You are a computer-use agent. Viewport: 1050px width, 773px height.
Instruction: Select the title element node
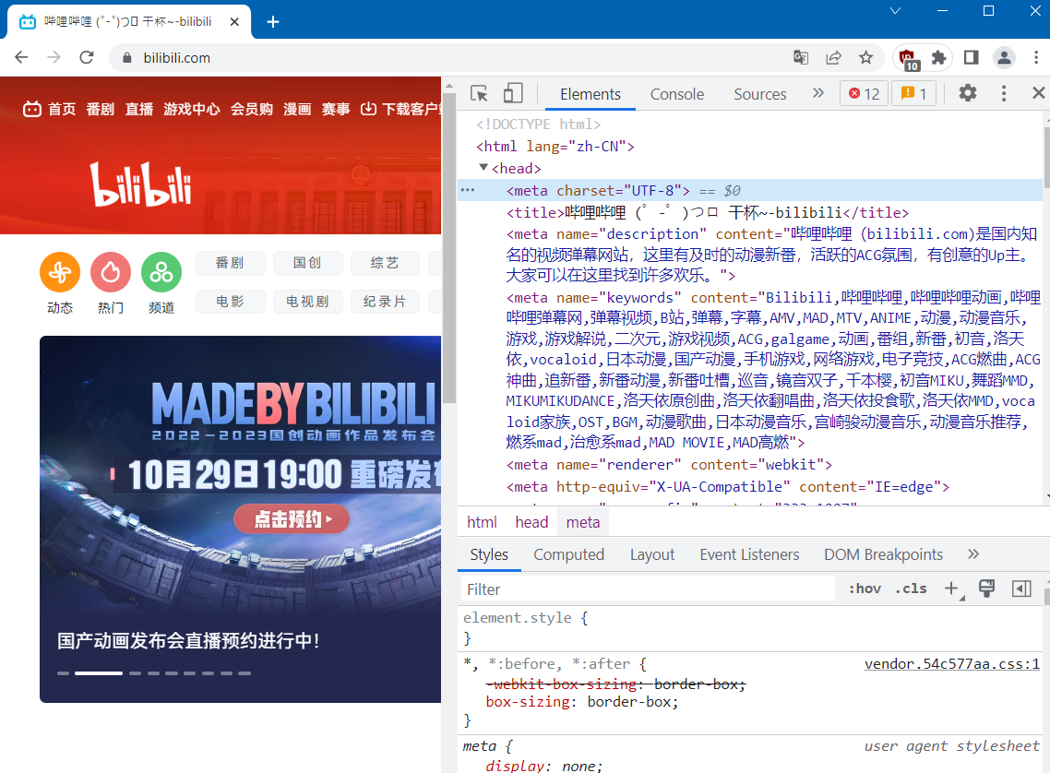pos(708,213)
